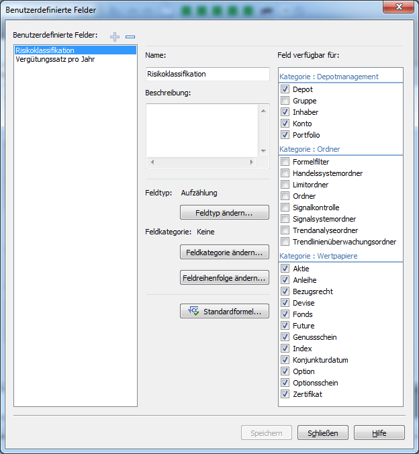Image resolution: width=419 pixels, height=454 pixels.
Task: Check the Trendanalyseordner option
Action: click(285, 230)
